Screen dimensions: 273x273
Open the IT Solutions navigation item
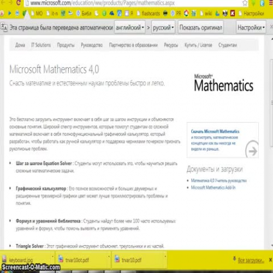41,45
